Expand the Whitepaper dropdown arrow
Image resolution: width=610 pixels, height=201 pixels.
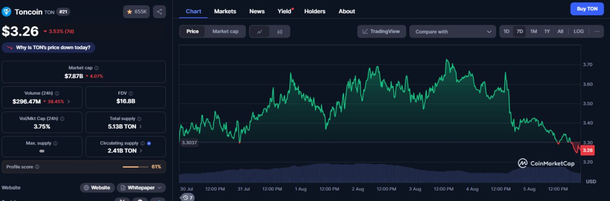point(159,188)
